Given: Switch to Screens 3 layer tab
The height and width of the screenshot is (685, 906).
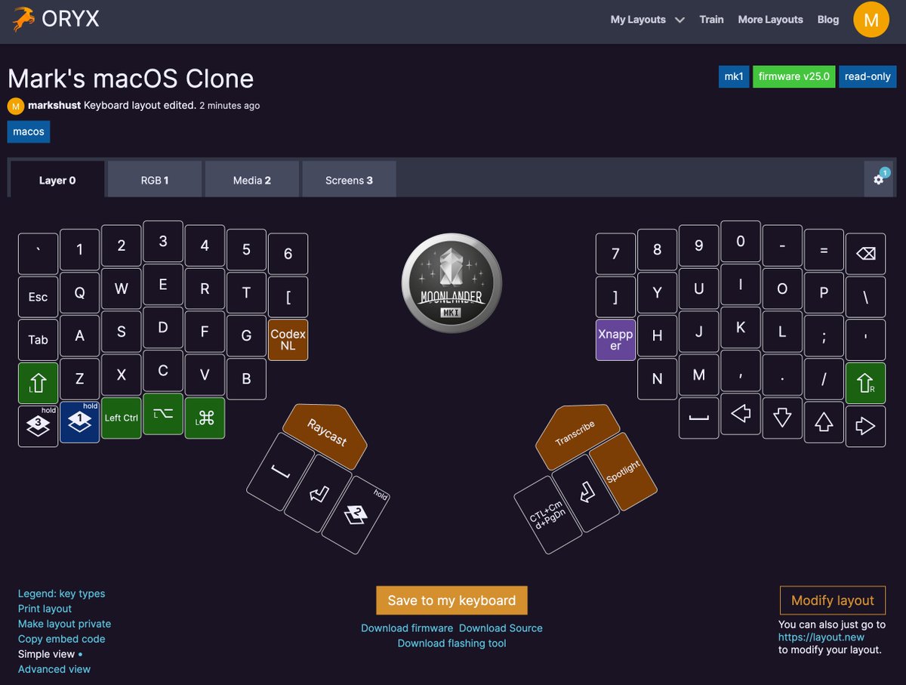Looking at the screenshot, I should click(x=350, y=180).
